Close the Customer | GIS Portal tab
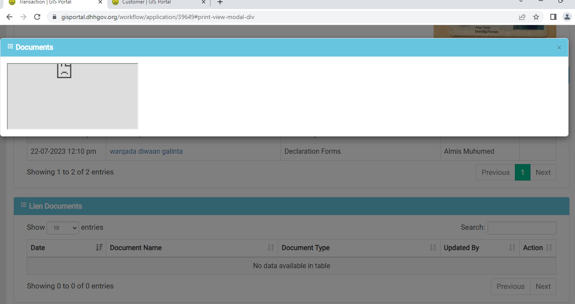Image resolution: width=575 pixels, height=304 pixels. pos(204,2)
